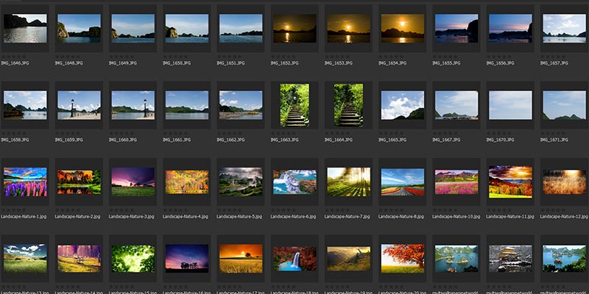Select the green leaves thumbnail in bottom row
The width and height of the screenshot is (589, 294).
[133, 259]
